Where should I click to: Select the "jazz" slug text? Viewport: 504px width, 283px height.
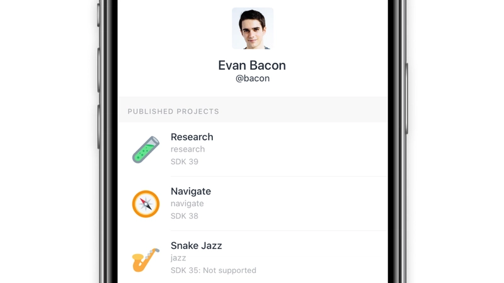pyautogui.click(x=178, y=258)
